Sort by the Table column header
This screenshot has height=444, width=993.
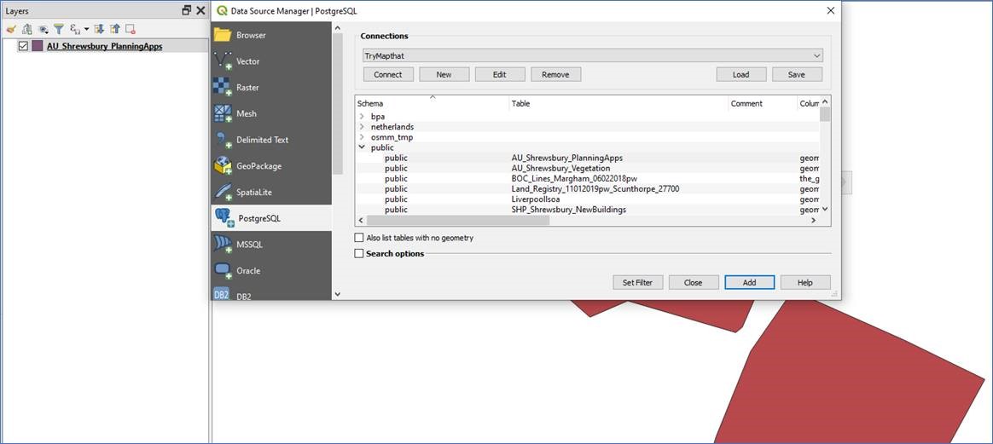pos(618,103)
